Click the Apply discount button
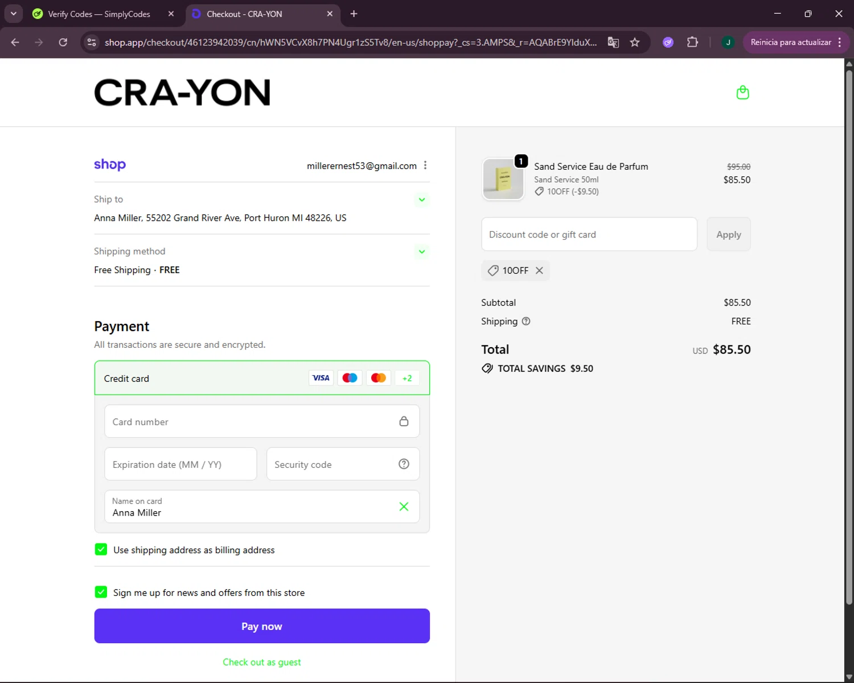Viewport: 854px width, 683px height. [729, 234]
